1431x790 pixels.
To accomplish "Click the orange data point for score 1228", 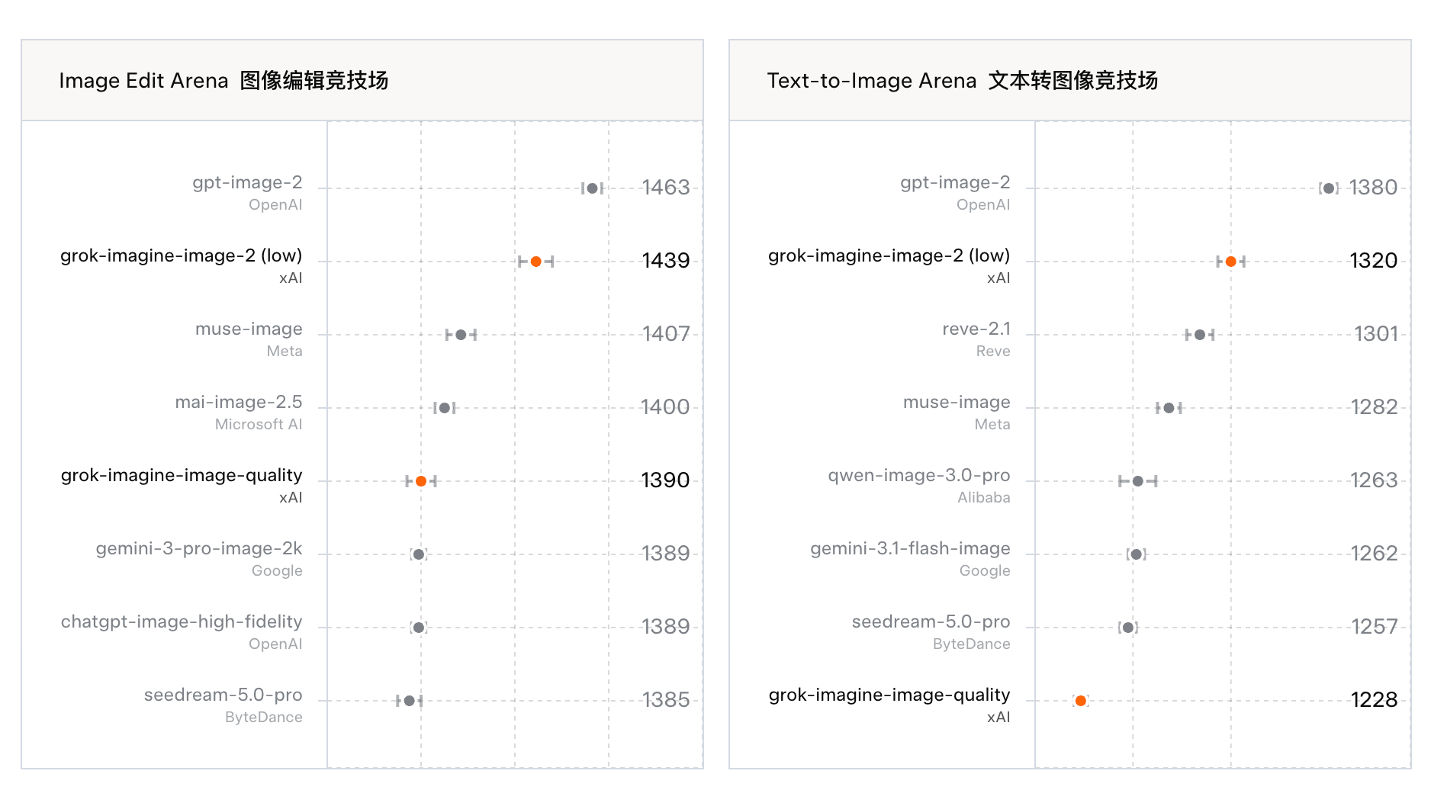I will pos(1081,701).
